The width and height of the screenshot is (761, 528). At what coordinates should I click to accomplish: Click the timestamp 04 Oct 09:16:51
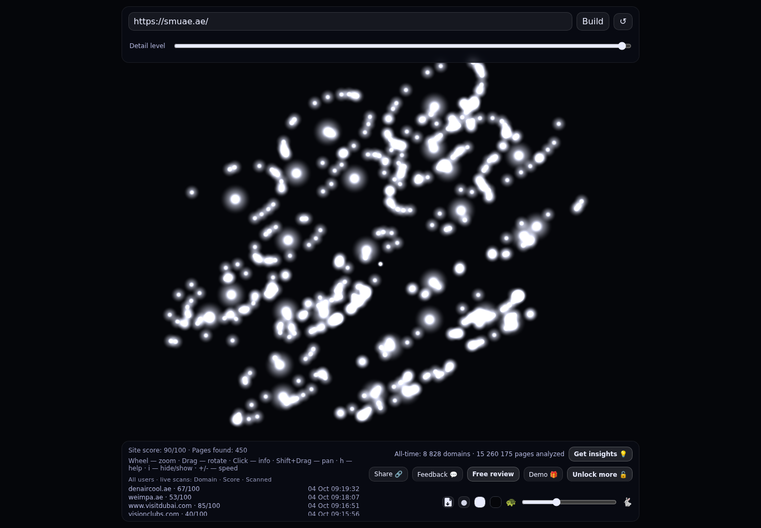click(x=333, y=506)
